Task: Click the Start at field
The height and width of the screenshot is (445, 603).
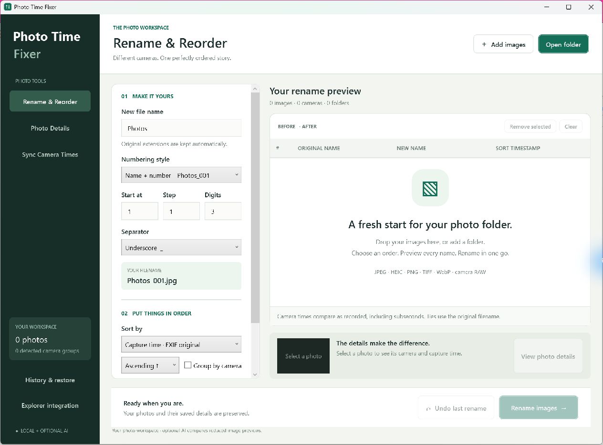Action: pyautogui.click(x=140, y=211)
